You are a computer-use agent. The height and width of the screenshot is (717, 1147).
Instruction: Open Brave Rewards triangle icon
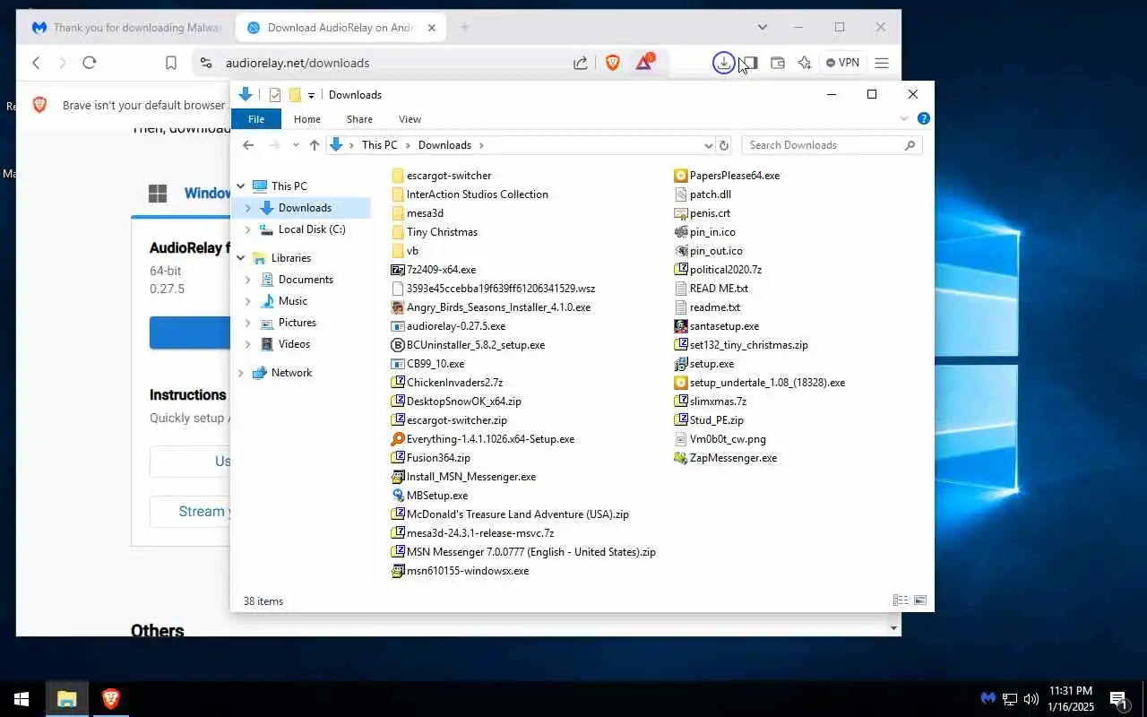[x=644, y=62]
